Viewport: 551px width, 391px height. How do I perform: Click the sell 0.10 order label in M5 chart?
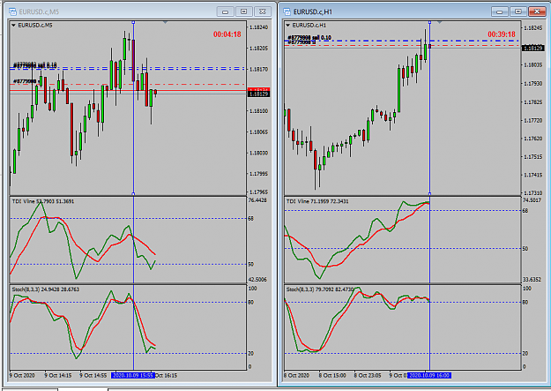pos(34,65)
